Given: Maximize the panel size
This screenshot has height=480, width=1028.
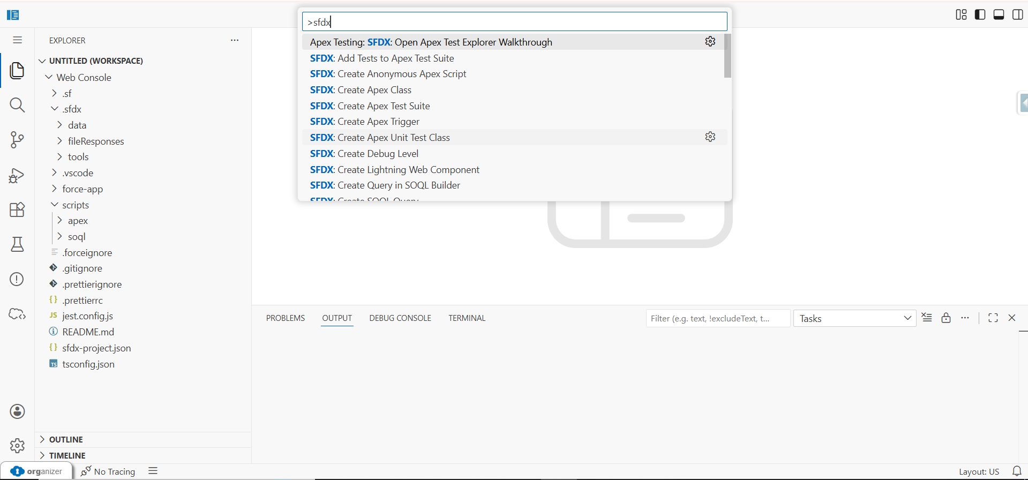Looking at the screenshot, I should [x=993, y=318].
